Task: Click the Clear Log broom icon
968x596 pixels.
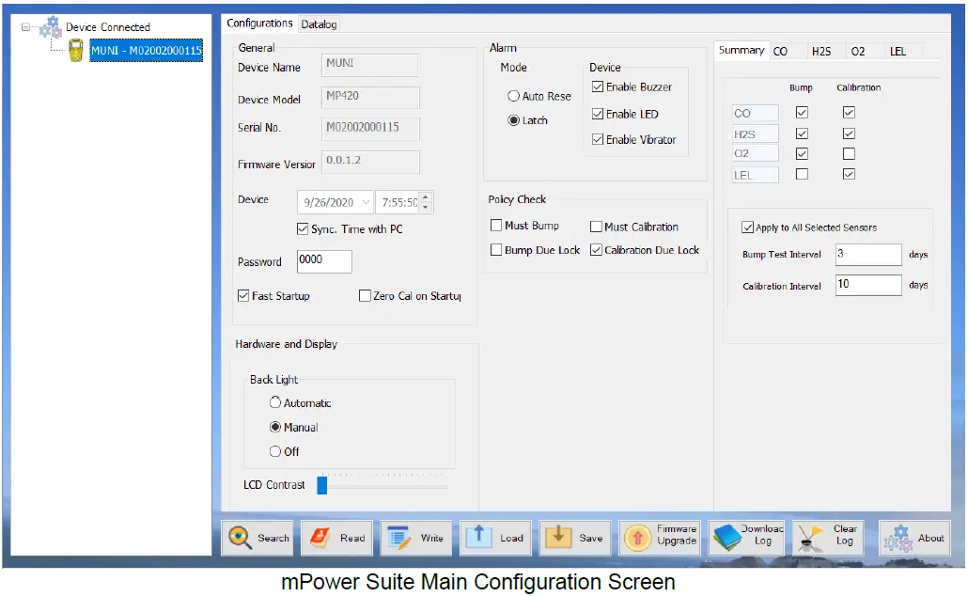Action: tap(809, 538)
